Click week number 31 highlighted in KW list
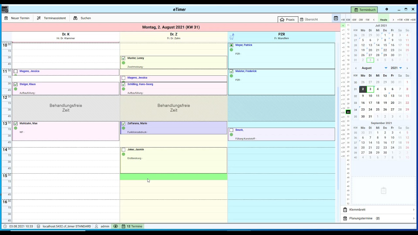The width and height of the screenshot is (418, 235). click(348, 112)
